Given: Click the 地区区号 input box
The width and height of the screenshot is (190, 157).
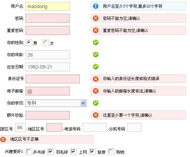Looking at the screenshot, I should click(54, 127).
